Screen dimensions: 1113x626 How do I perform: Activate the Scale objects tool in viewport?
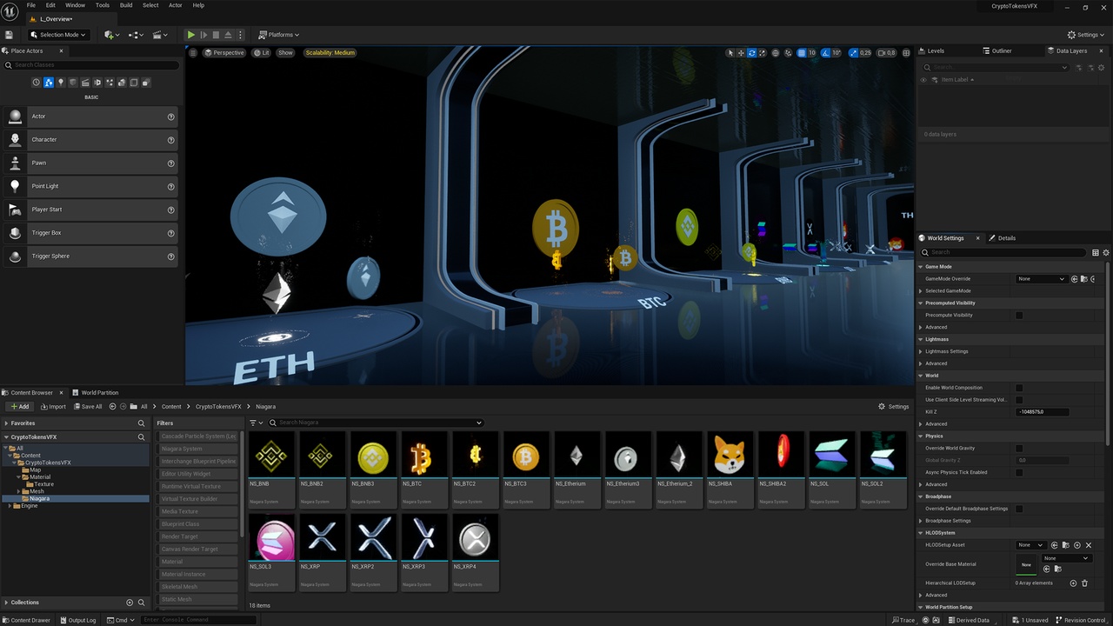pos(762,53)
